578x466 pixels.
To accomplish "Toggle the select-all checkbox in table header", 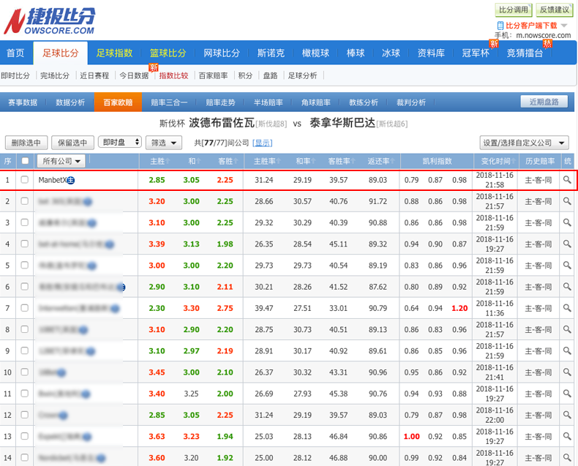I will 25,161.
